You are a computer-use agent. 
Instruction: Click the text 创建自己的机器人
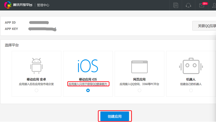click(191, 84)
